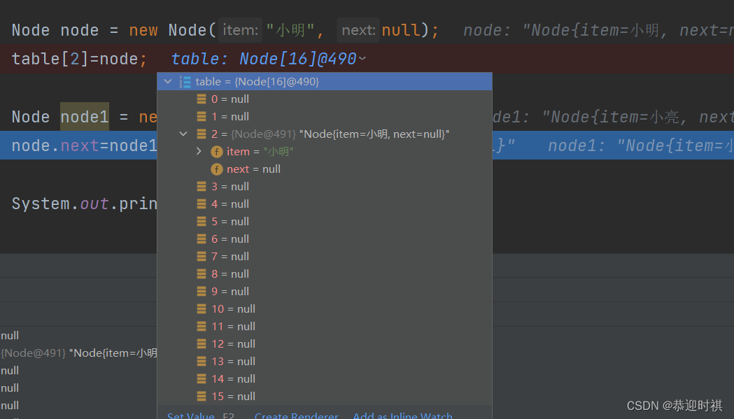Click the f icon before the next field
The height and width of the screenshot is (419, 734).
[216, 169]
